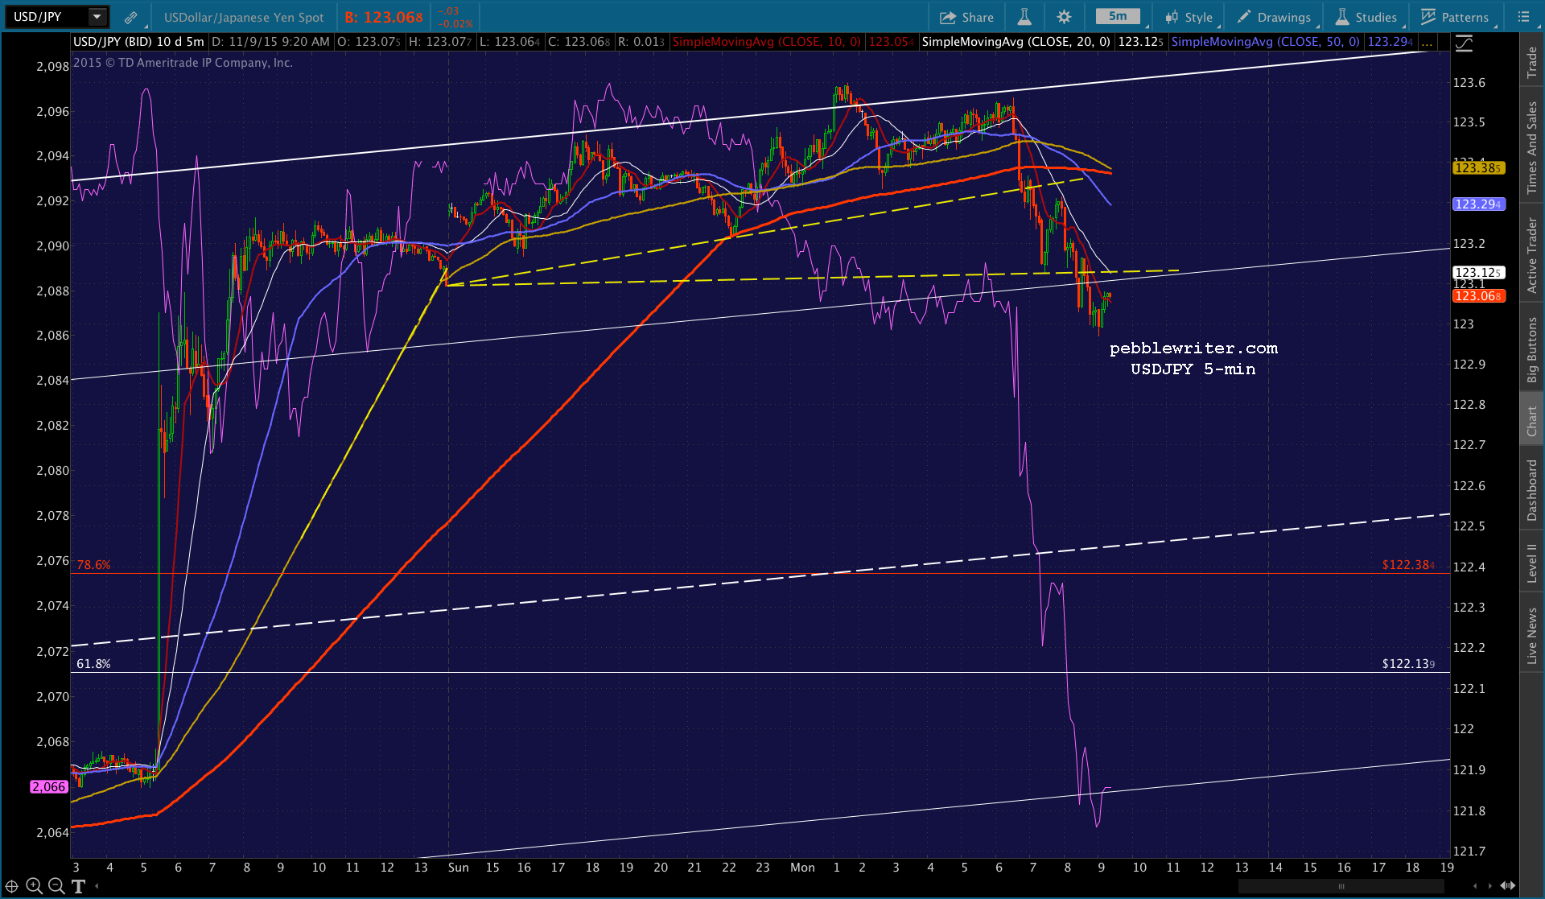Image resolution: width=1545 pixels, height=899 pixels.
Task: Click the zoom out magnifier icon
Action: coord(56,886)
